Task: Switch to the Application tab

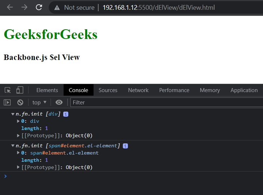Action: pos(244,90)
